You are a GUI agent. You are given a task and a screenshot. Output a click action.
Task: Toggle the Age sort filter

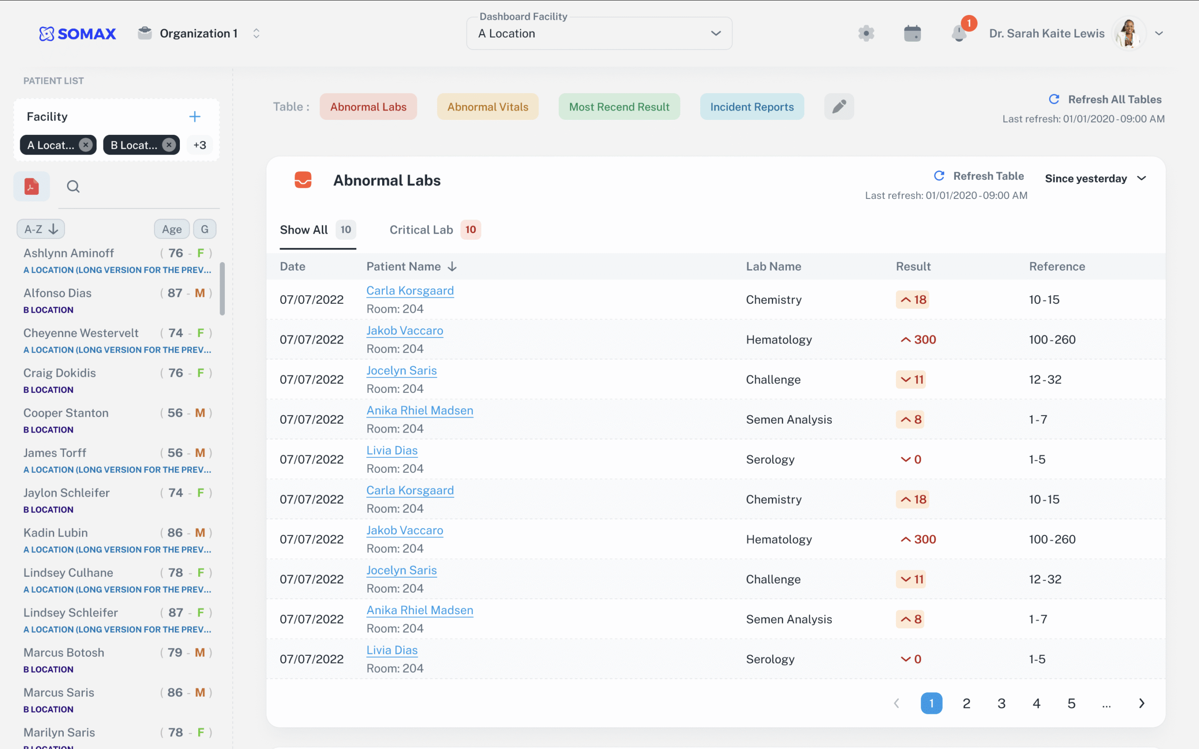click(171, 229)
